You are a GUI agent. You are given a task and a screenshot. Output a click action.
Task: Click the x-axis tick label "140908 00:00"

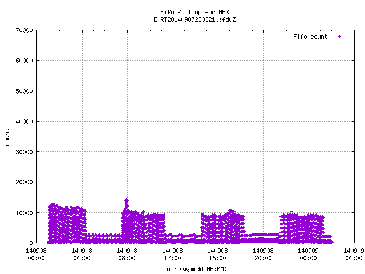[36, 255]
